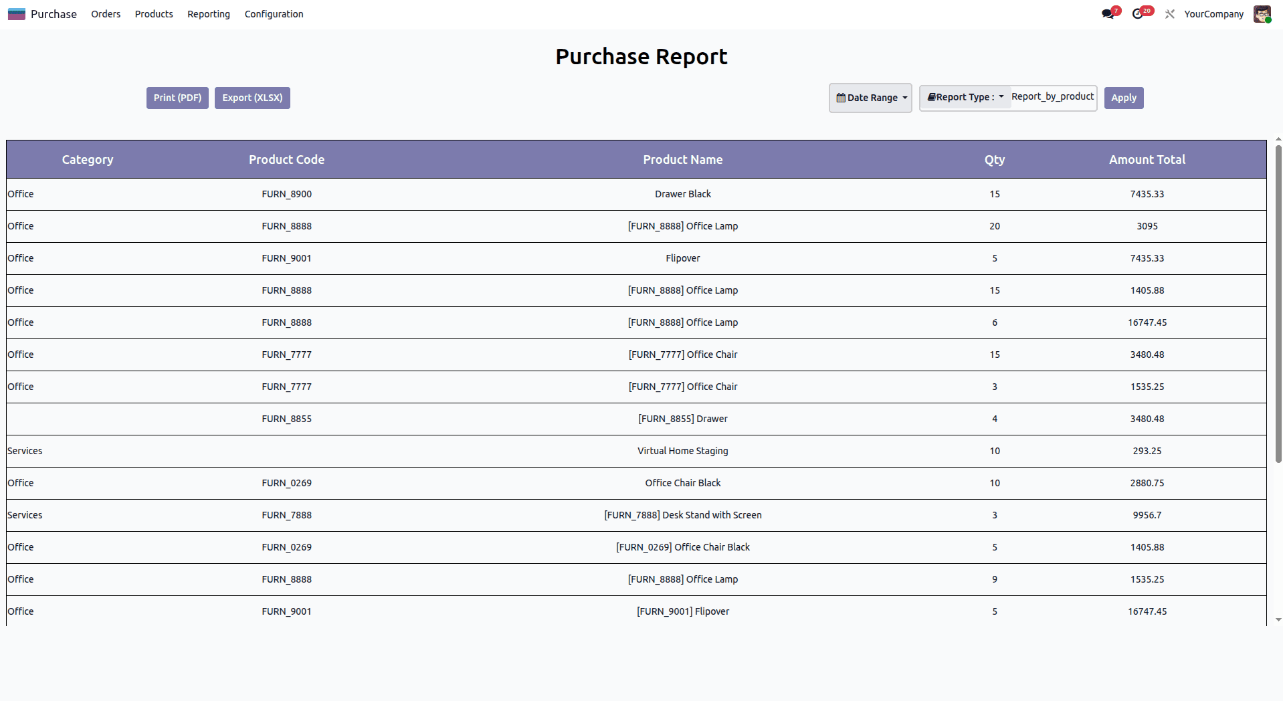Click the calendar icon inside Date Range
The height and width of the screenshot is (701, 1283).
pos(842,98)
